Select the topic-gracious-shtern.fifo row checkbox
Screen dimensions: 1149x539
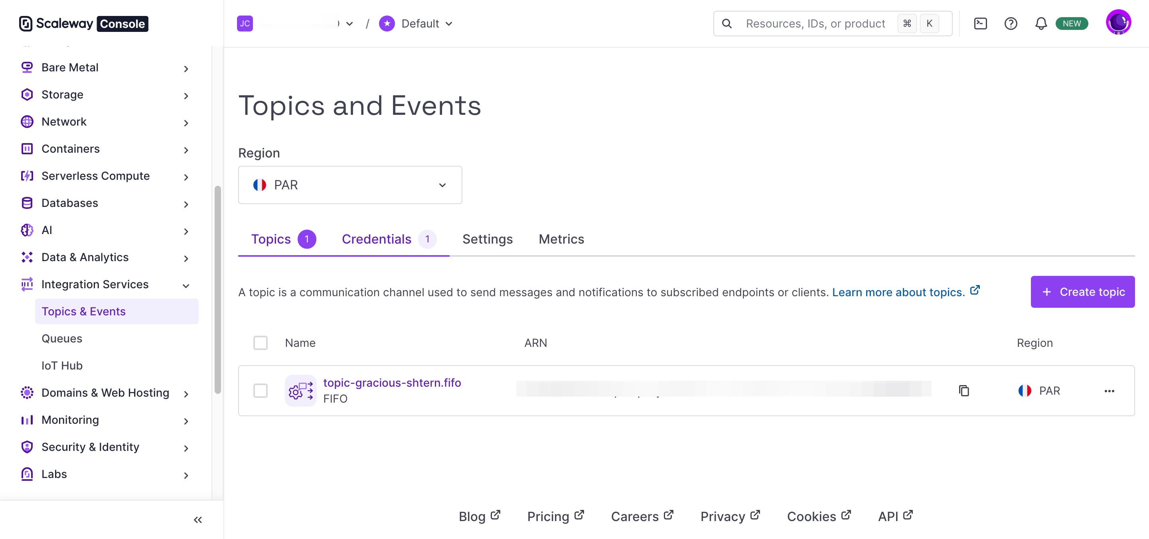tap(261, 391)
